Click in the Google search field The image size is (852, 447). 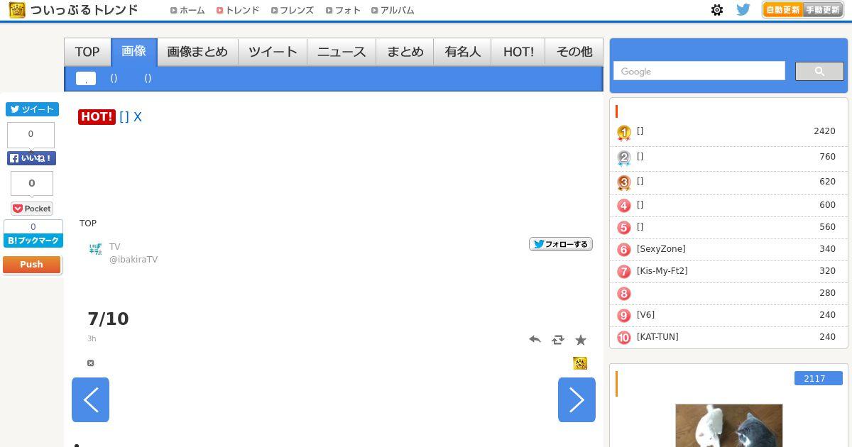pyautogui.click(x=699, y=71)
